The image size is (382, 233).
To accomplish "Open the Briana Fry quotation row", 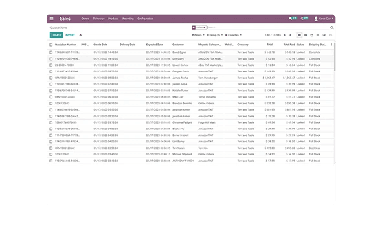I will (x=190, y=129).
